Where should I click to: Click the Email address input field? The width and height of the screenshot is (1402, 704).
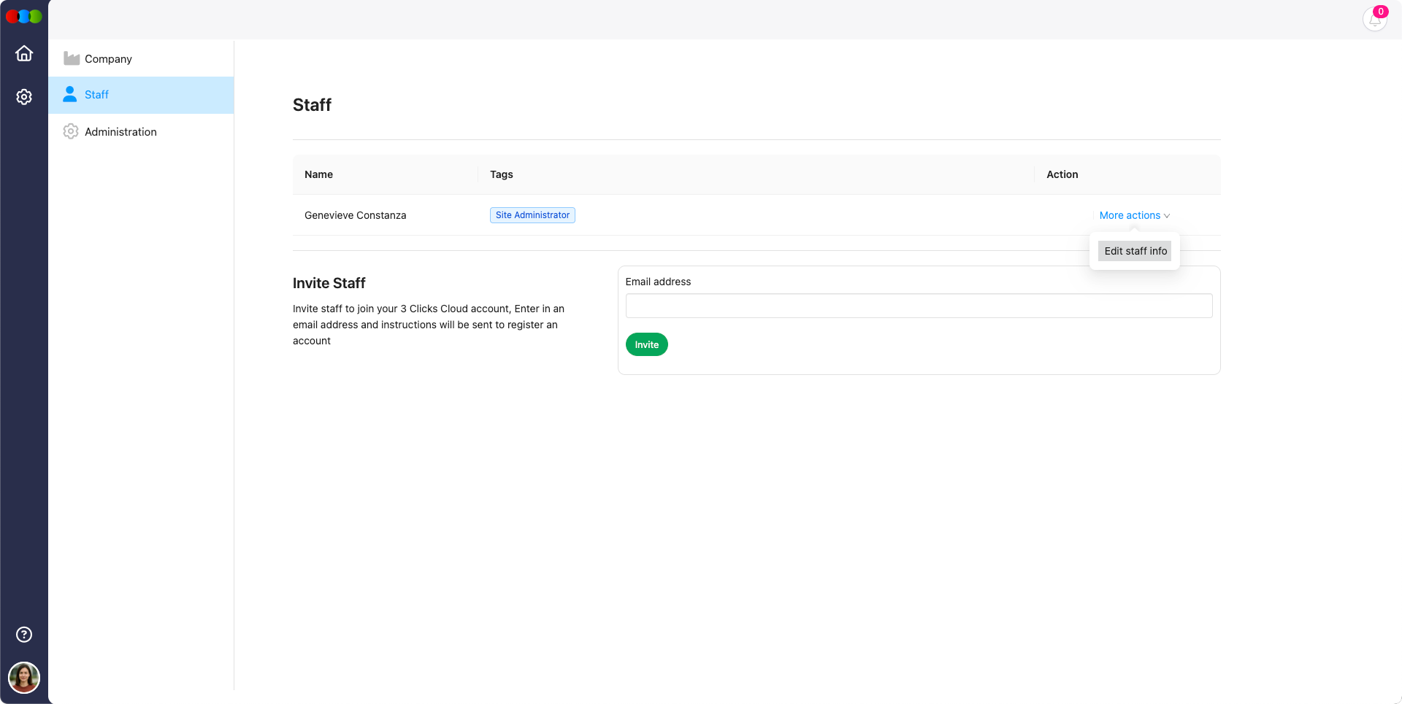919,306
